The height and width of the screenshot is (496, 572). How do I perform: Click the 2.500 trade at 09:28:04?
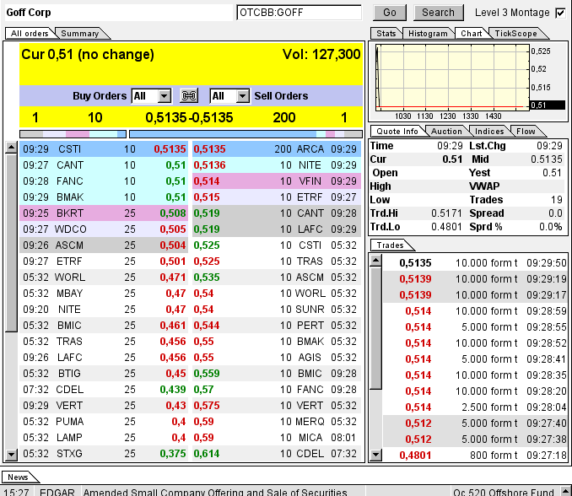click(475, 407)
